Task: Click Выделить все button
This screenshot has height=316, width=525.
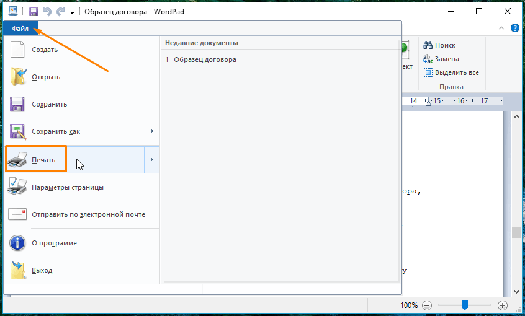Action: tap(451, 72)
